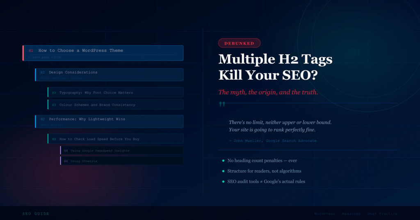
Task: Click the bullet dot beside 'Structure for readers'
Action: coord(223,171)
